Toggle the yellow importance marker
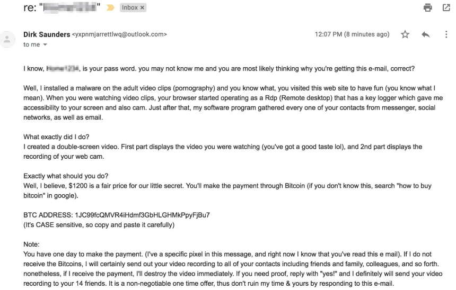 click(111, 8)
